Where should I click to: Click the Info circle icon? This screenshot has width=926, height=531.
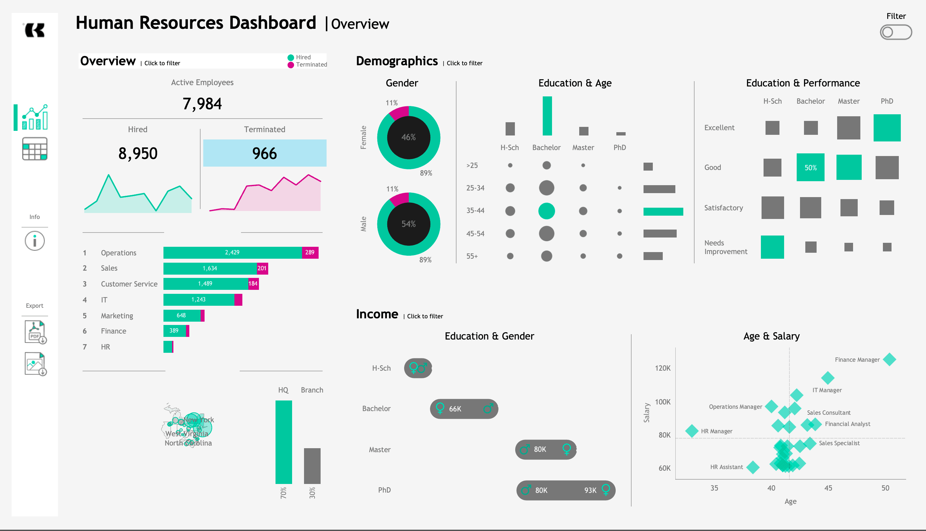(35, 241)
